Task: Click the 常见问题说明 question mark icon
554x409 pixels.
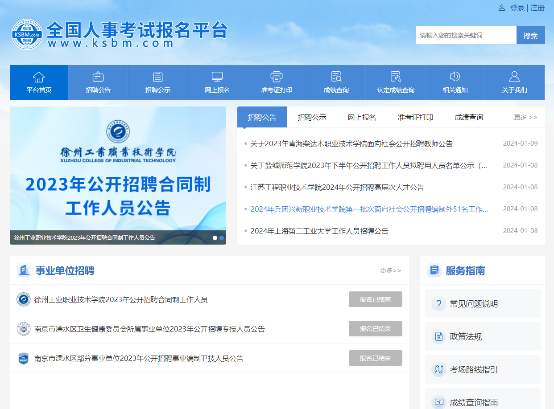Action: [x=439, y=304]
